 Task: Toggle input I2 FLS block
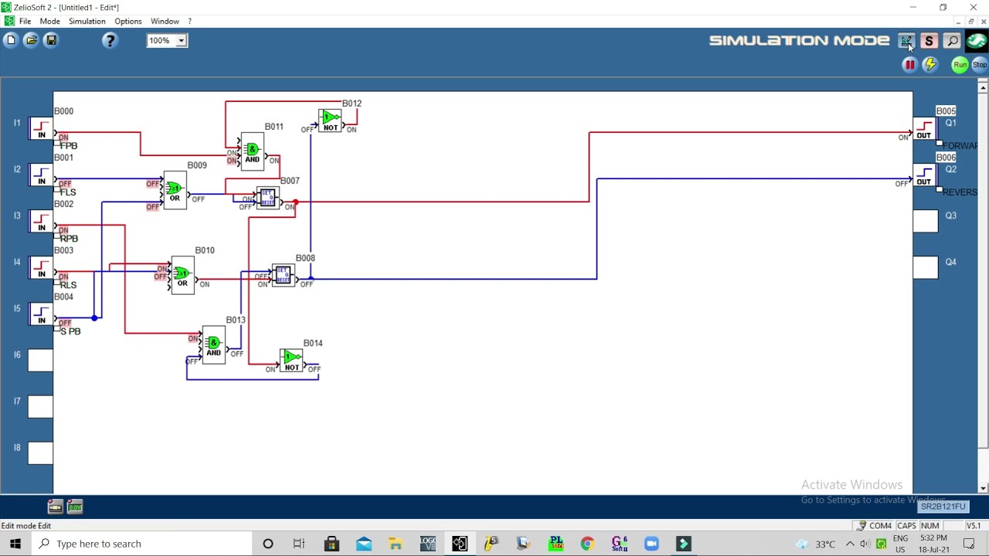click(41, 175)
